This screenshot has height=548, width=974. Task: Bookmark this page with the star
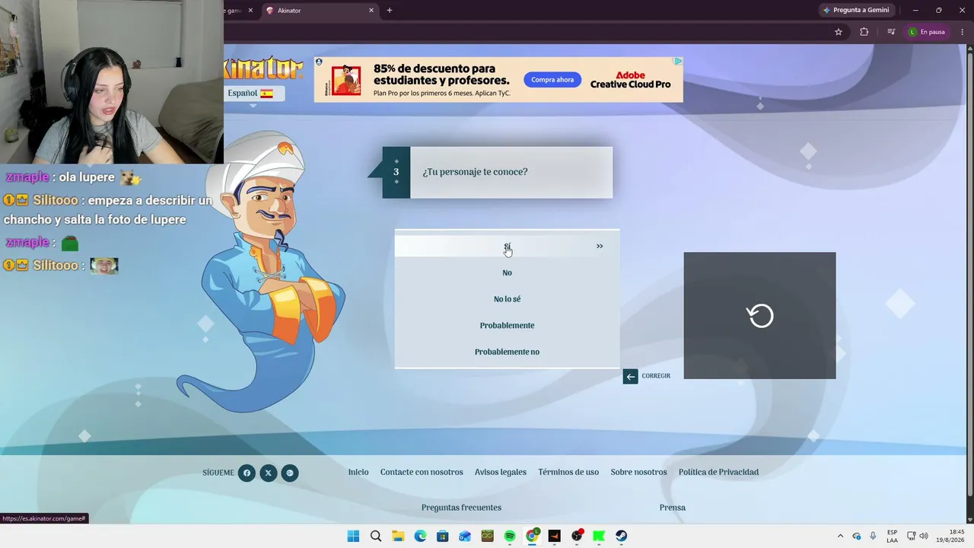point(839,32)
